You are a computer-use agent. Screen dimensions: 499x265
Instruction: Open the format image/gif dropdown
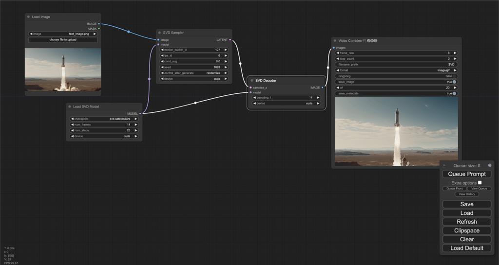[396, 70]
